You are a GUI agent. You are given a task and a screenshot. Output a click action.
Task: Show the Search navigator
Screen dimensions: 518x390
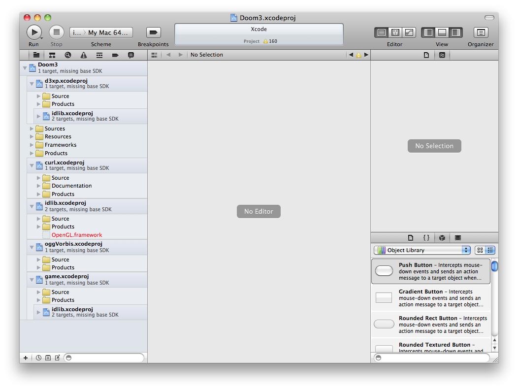[68, 55]
